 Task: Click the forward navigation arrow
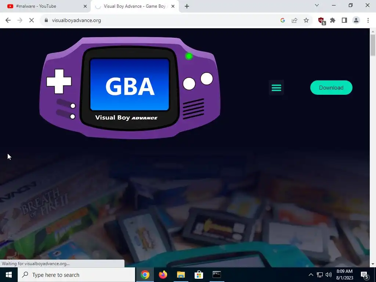pos(20,21)
